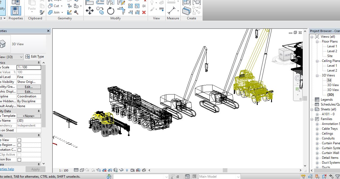Select the Copy tool with two circles
The image size is (340, 179).
coord(100,11)
